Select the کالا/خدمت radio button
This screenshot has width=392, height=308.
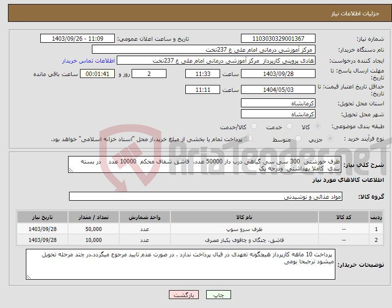(254, 126)
